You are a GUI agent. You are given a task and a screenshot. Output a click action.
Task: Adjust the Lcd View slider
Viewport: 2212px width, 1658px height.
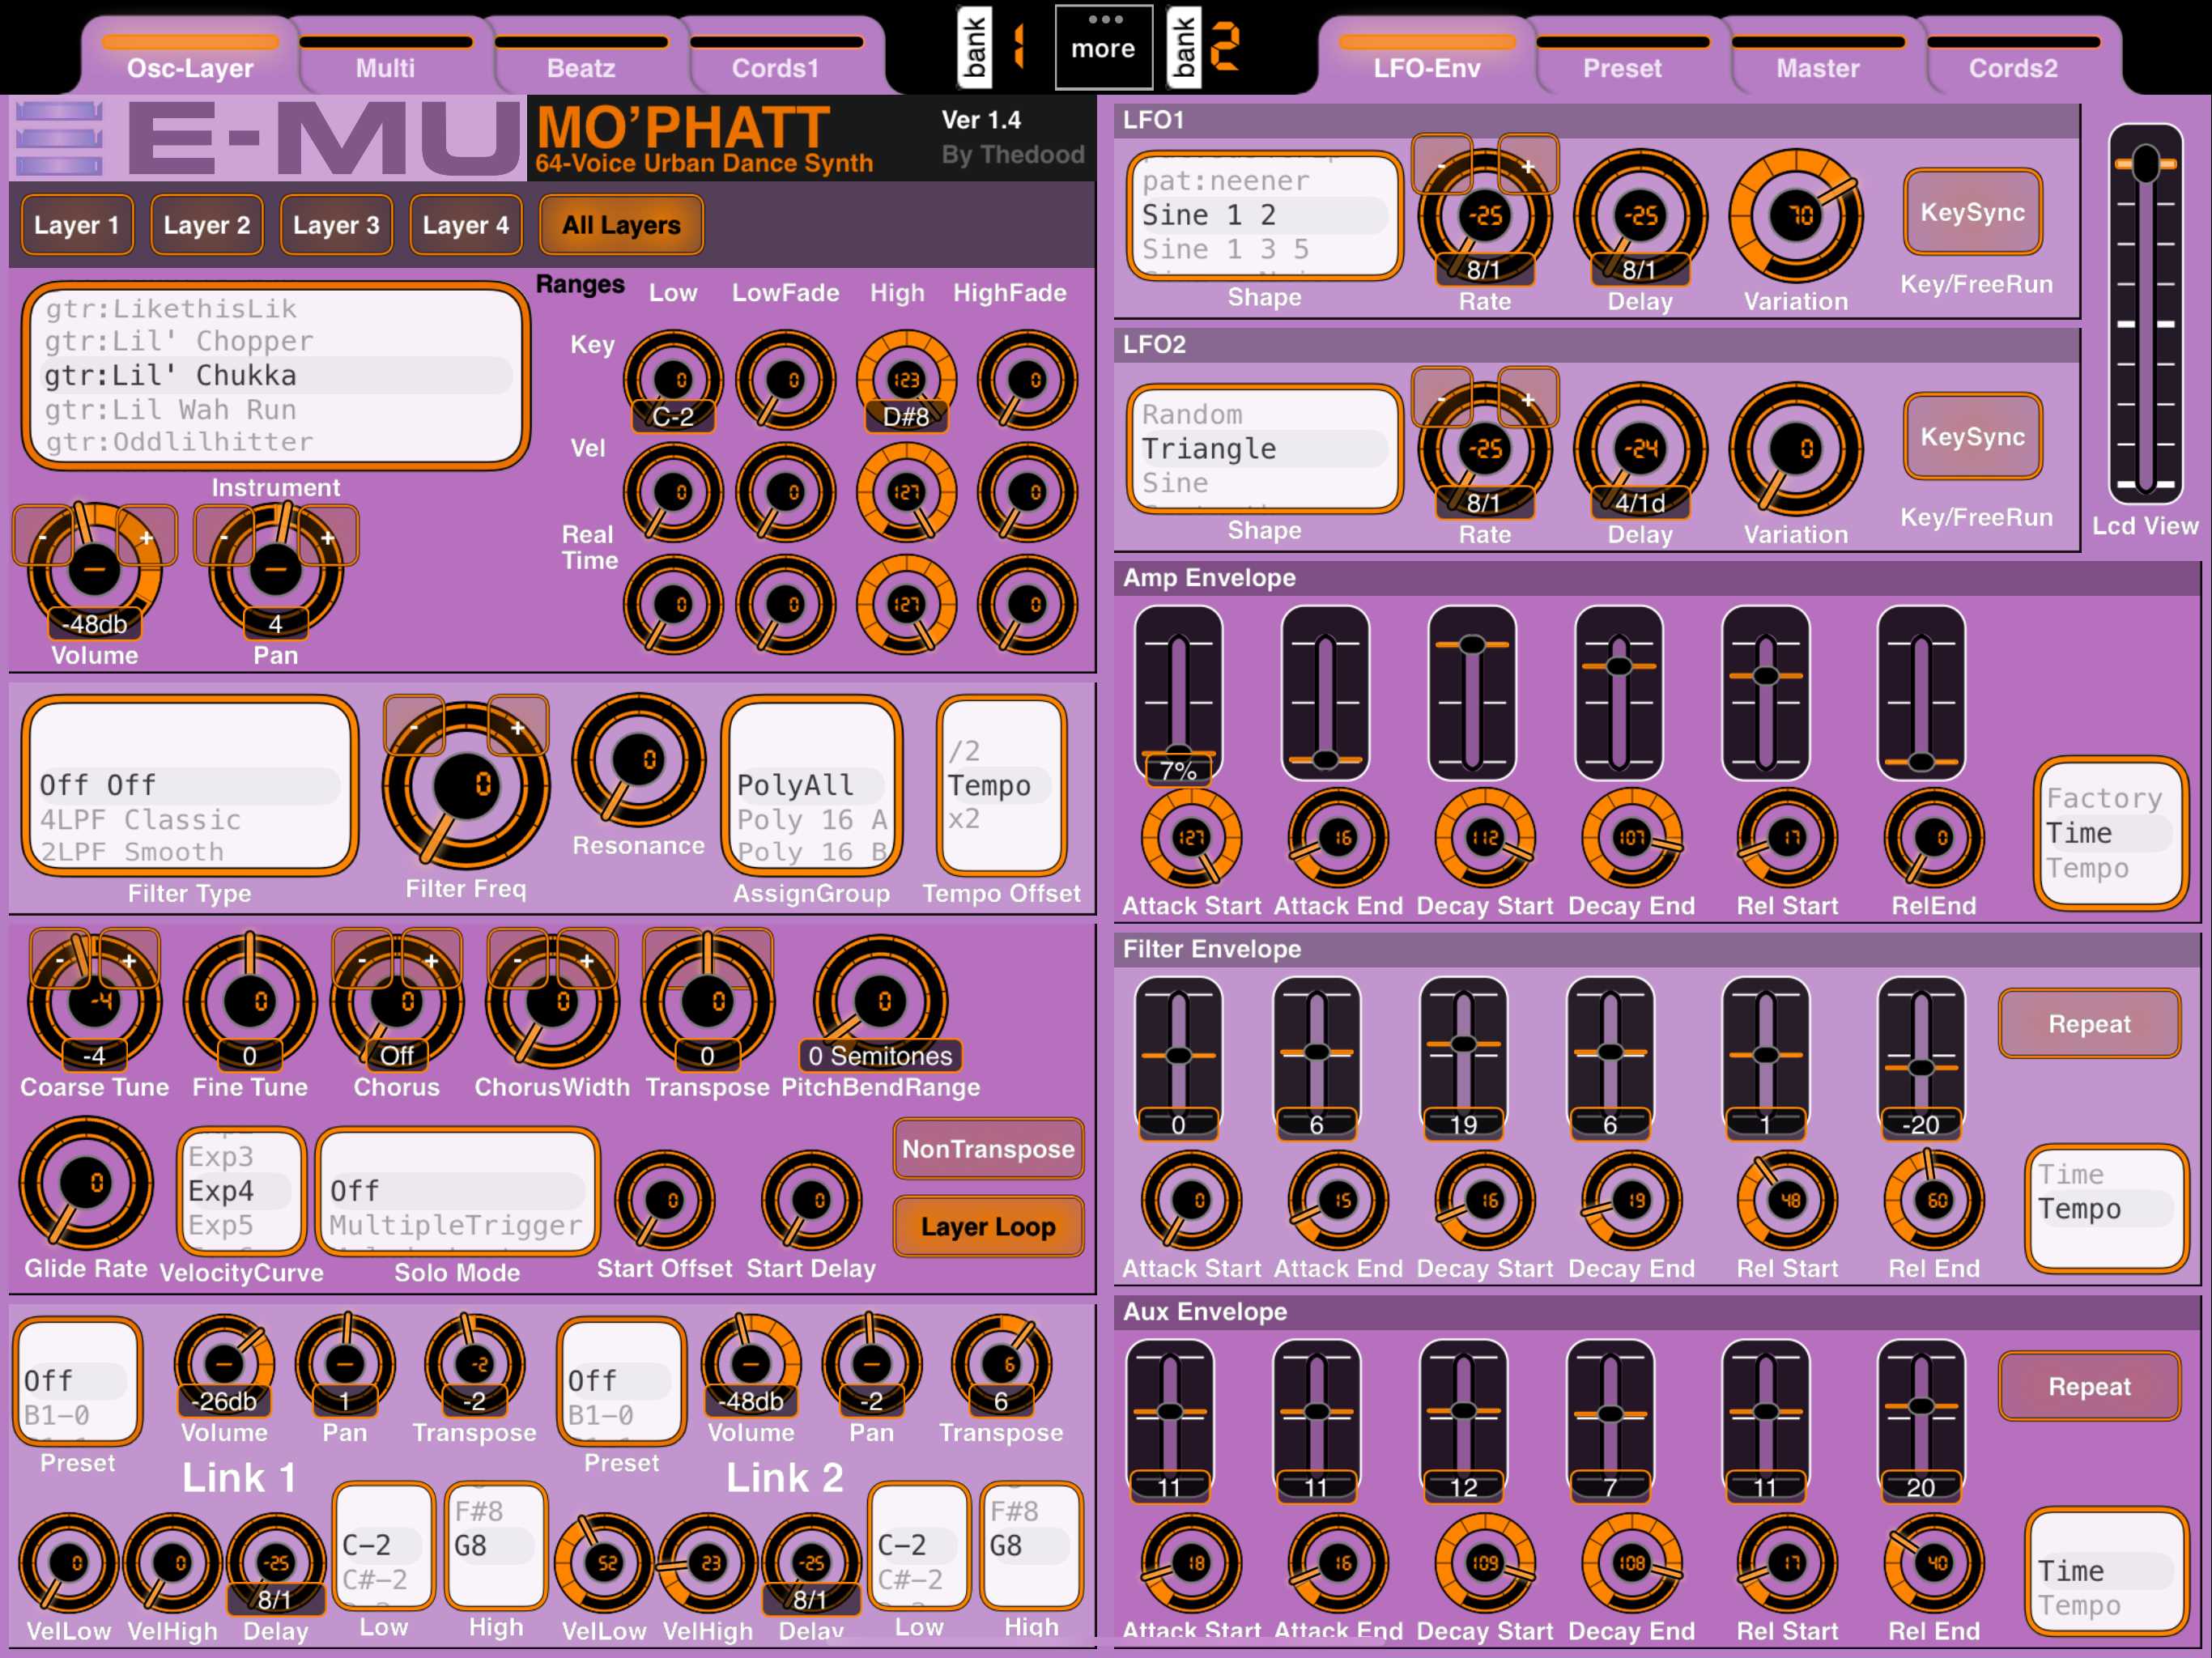[x=2145, y=314]
